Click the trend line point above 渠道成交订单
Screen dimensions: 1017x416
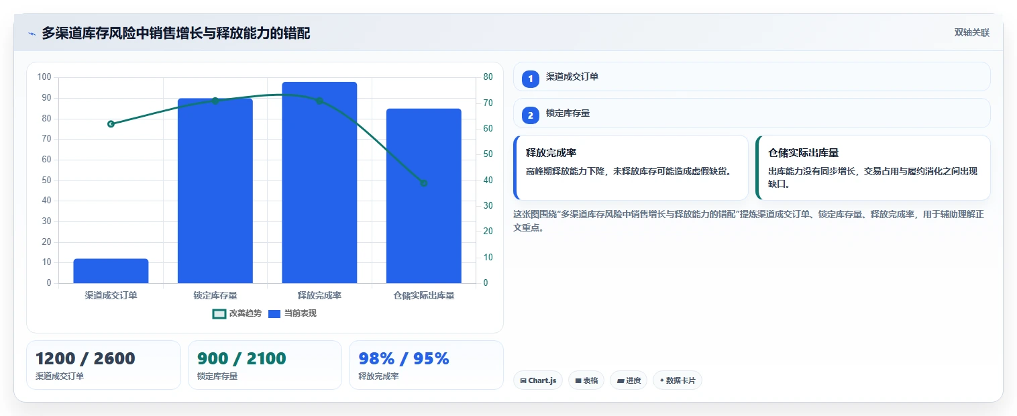(x=111, y=124)
